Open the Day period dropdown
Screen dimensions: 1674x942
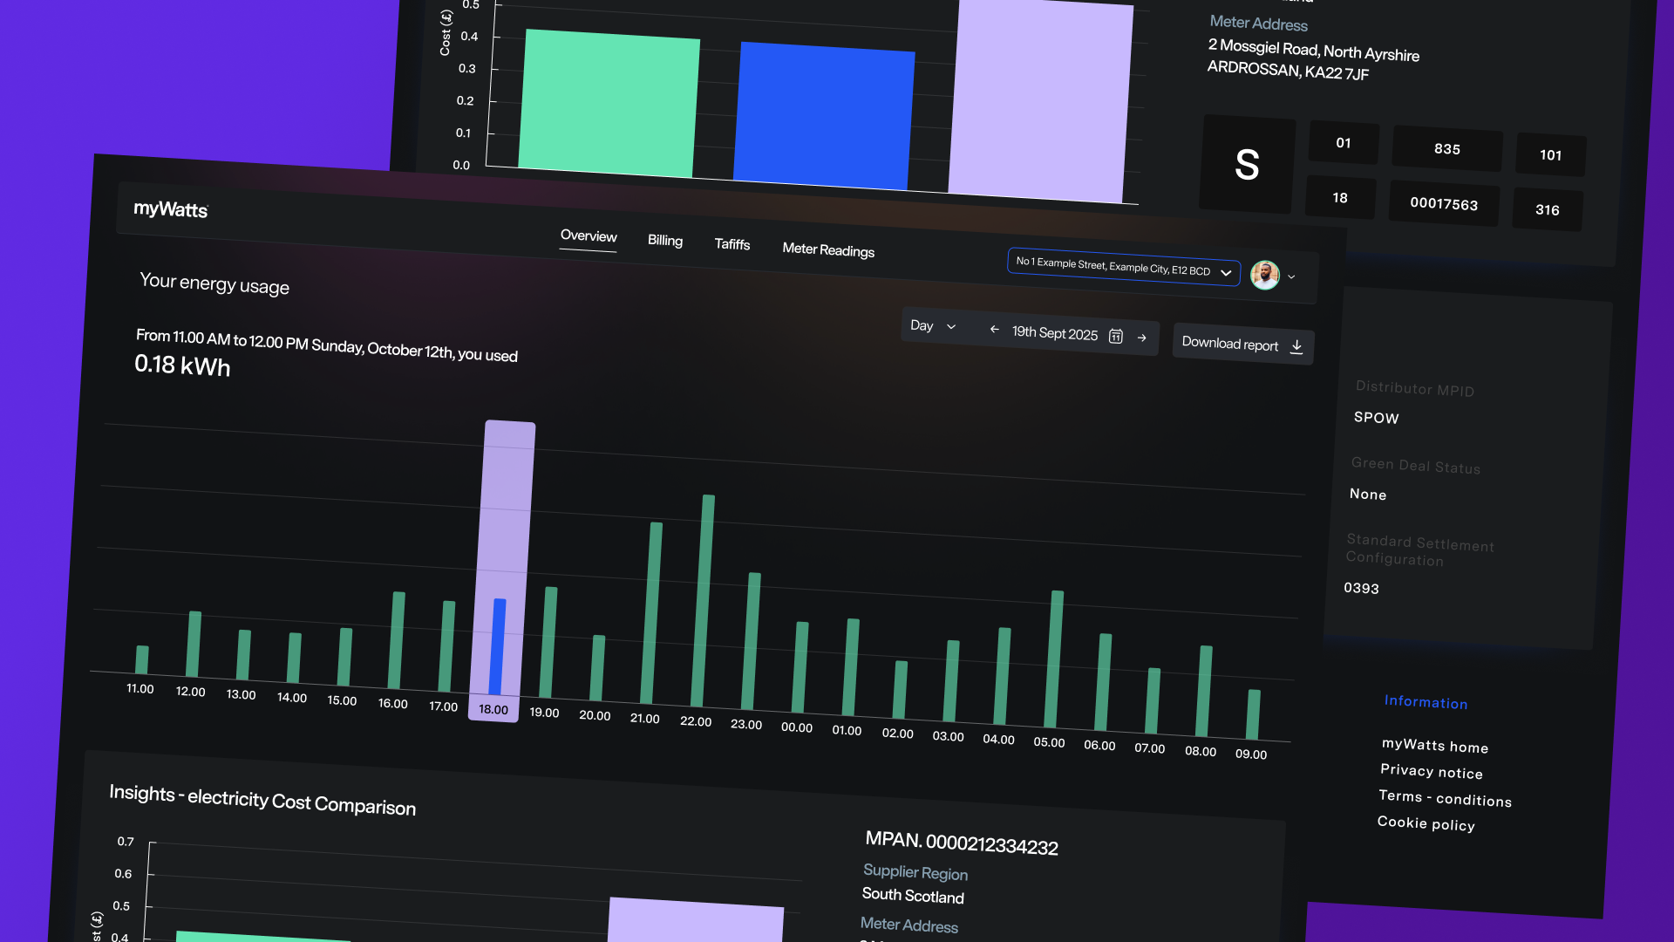(933, 325)
